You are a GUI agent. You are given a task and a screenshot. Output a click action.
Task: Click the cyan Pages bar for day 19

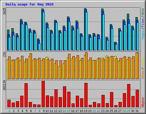[86, 31]
